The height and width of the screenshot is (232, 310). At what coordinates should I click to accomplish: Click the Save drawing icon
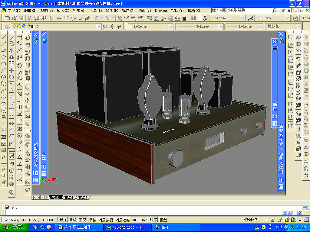pyautogui.click(x=21, y=18)
